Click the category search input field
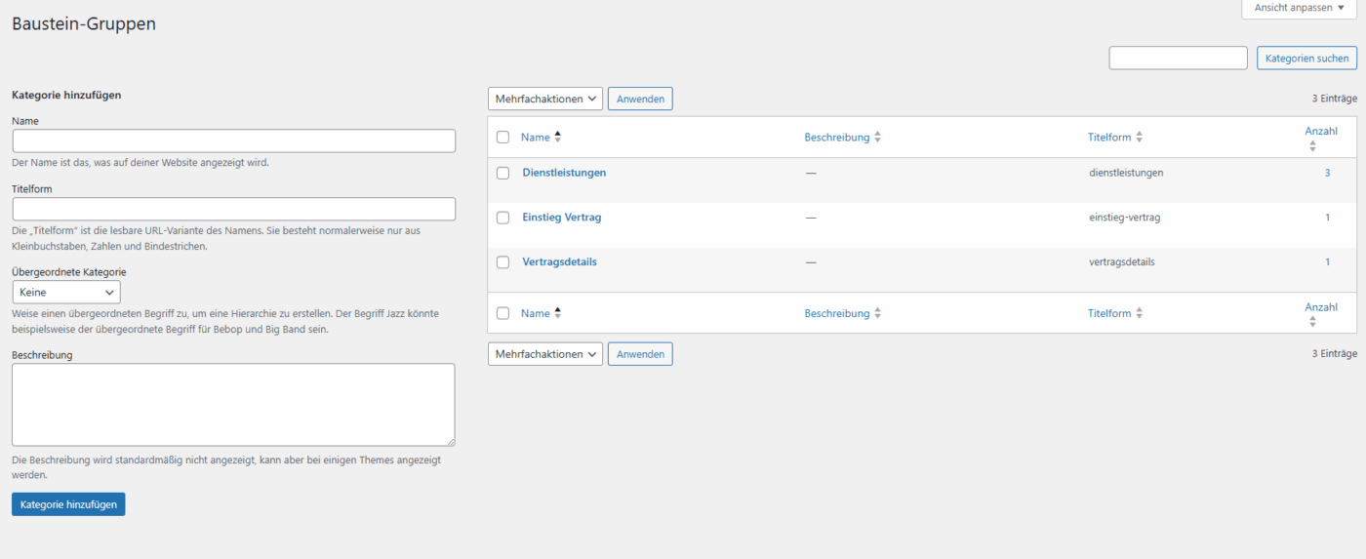 [1178, 59]
